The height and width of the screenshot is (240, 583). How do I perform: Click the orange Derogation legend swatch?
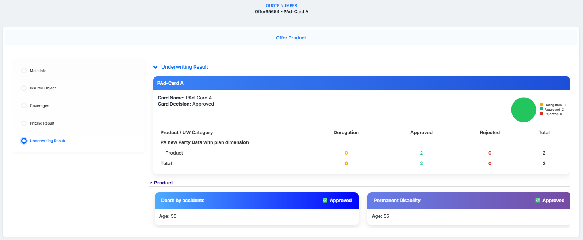[542, 104]
